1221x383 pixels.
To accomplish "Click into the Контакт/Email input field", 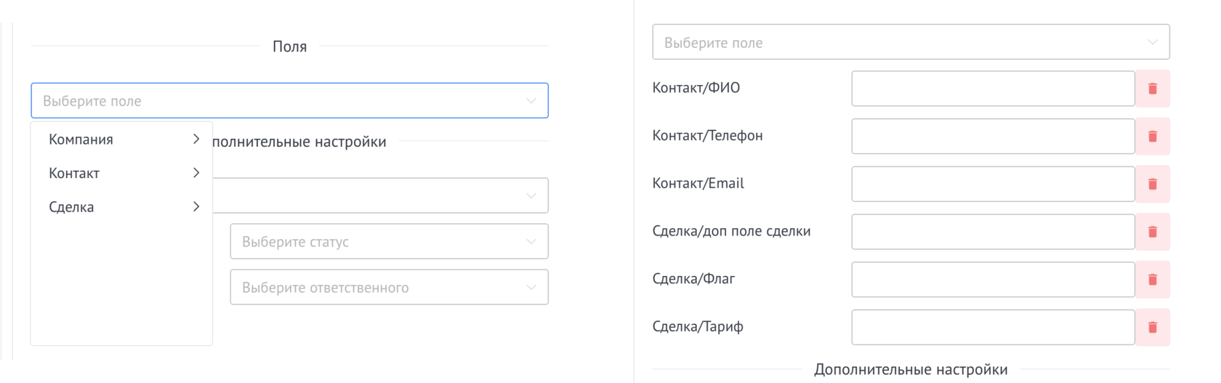I will (992, 185).
